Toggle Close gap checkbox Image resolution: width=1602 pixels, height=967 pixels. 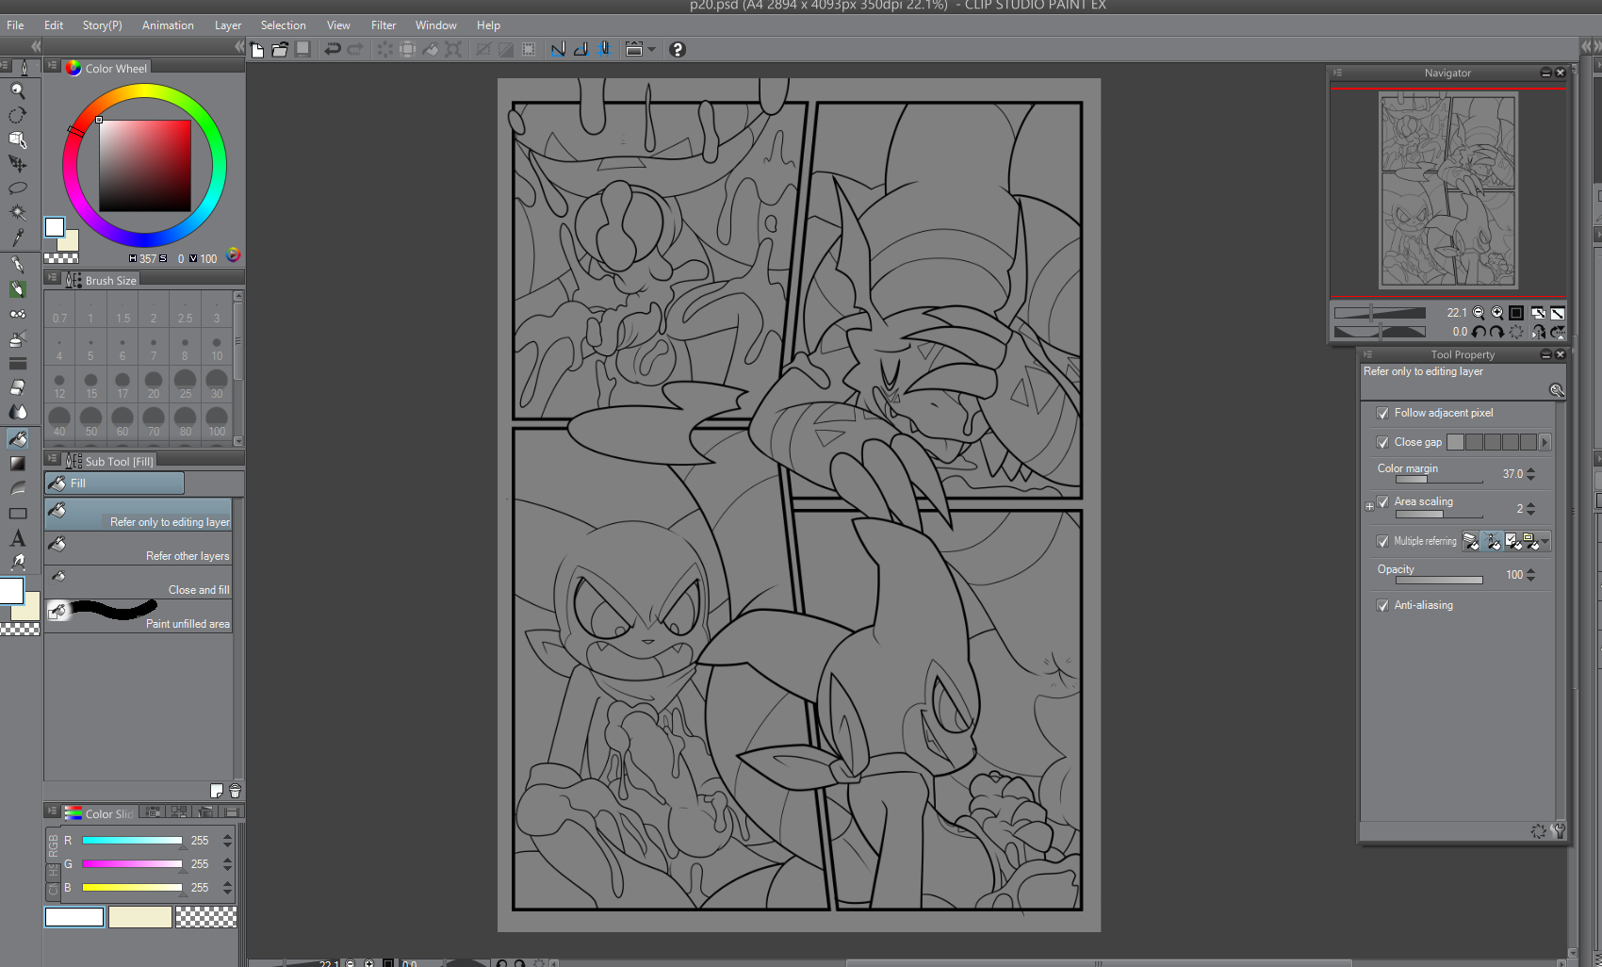pos(1382,442)
